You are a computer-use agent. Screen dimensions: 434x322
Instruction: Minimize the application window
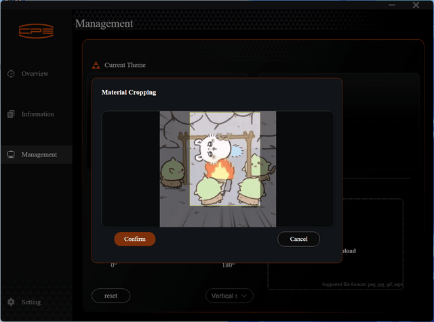[392, 5]
